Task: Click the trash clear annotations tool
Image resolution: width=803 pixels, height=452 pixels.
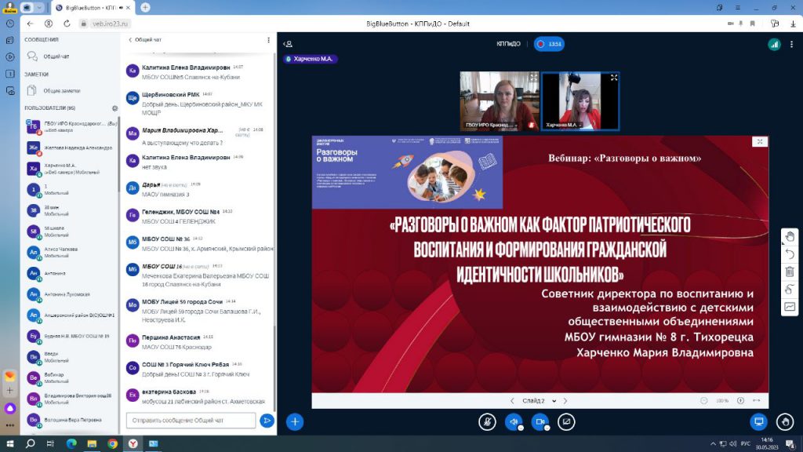Action: (x=790, y=272)
